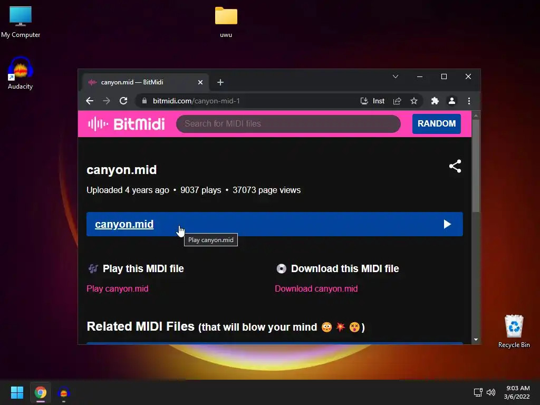Minimize the Chrome window
540x405 pixels.
click(x=419, y=76)
